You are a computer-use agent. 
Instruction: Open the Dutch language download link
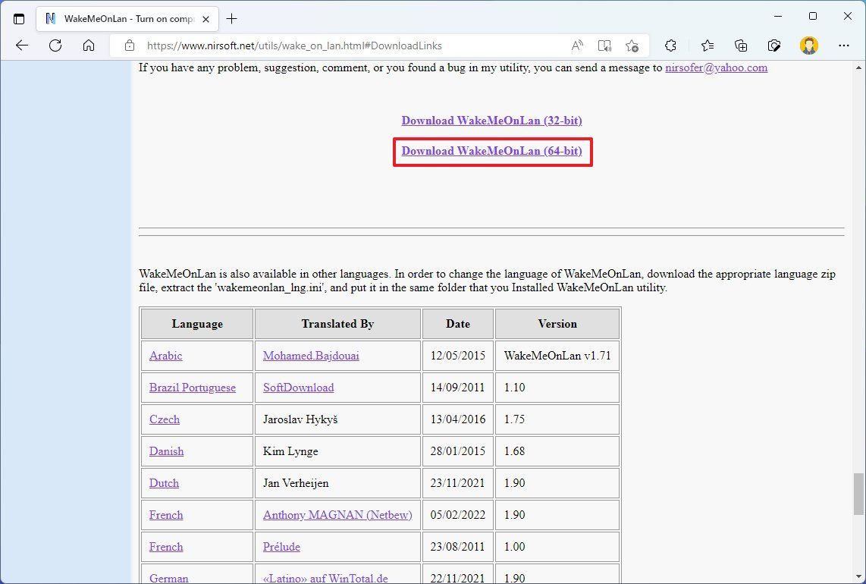163,483
